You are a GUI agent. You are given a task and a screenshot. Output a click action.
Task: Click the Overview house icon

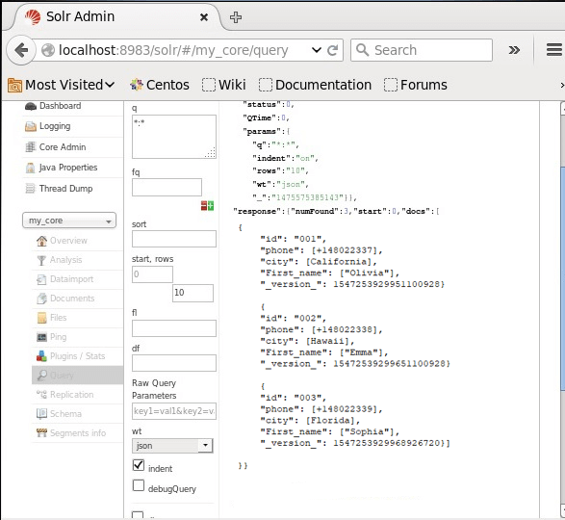(41, 241)
